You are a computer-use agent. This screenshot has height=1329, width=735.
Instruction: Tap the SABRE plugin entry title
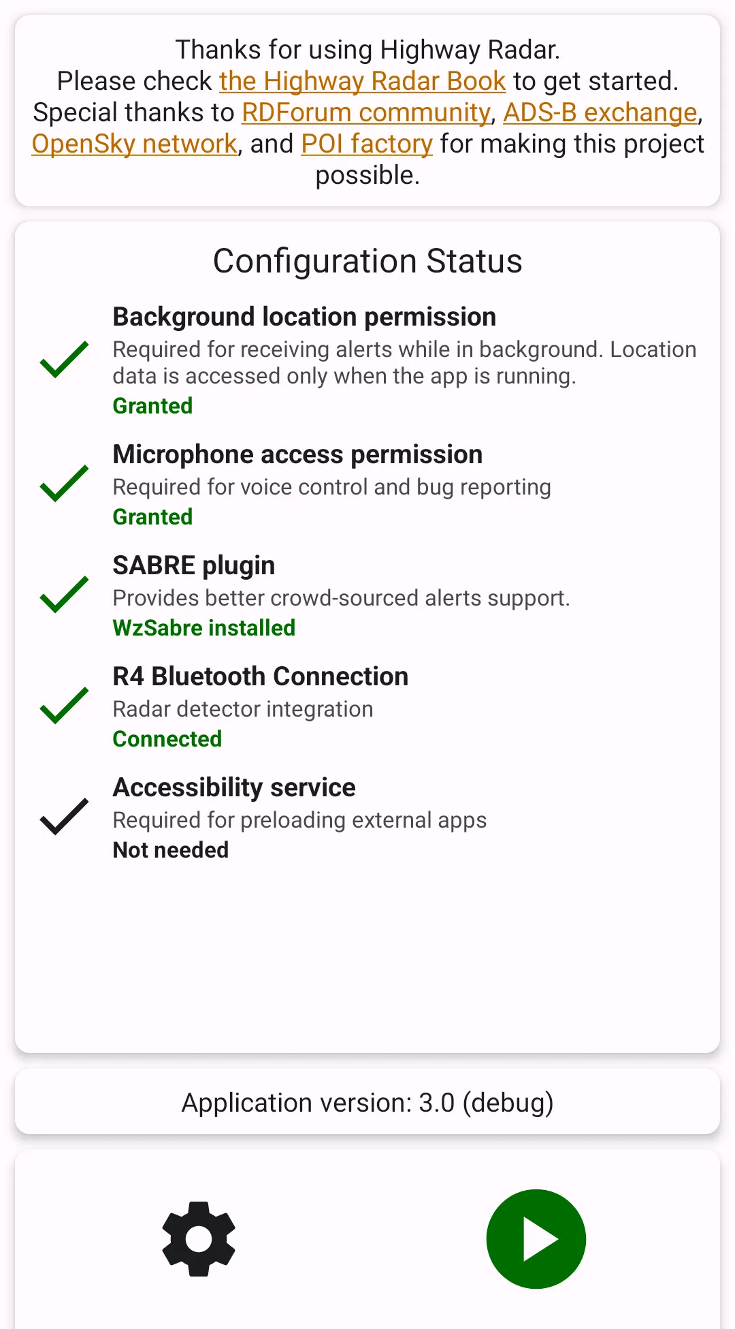[194, 565]
